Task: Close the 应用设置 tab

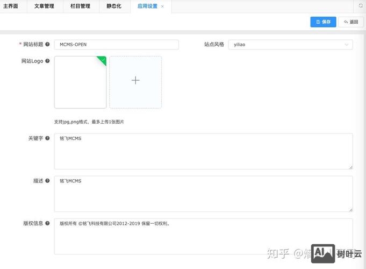Action: click(162, 6)
